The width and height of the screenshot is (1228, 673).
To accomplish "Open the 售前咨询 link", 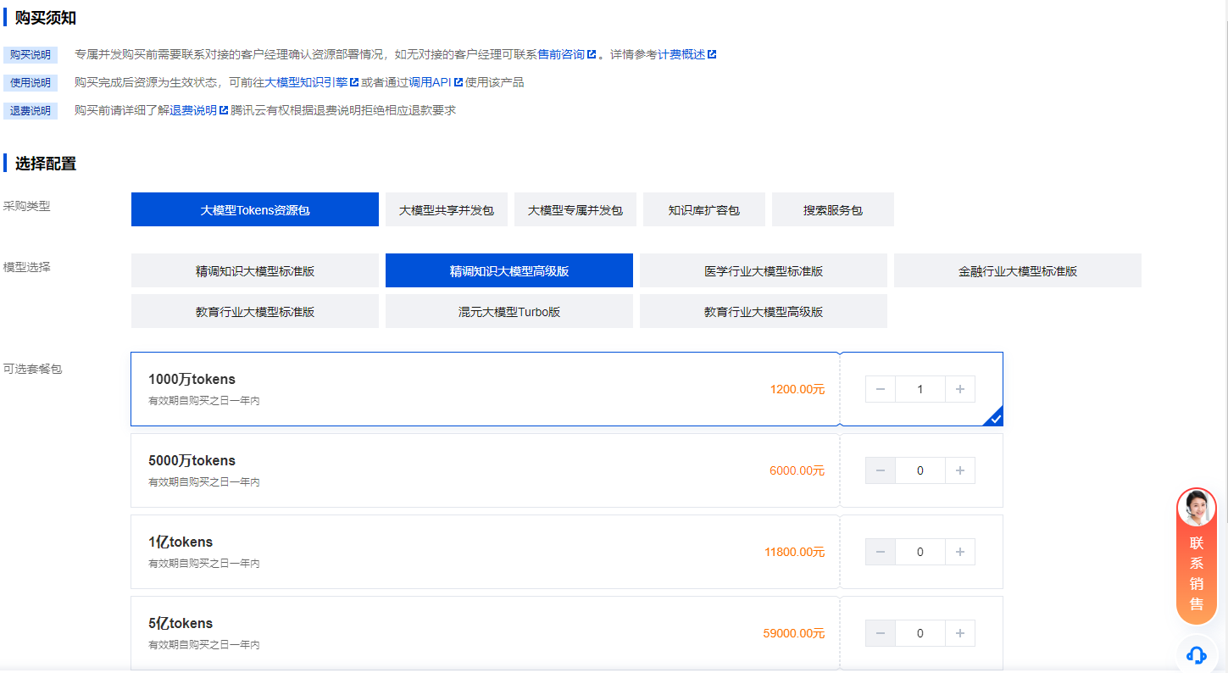I will click(x=561, y=54).
